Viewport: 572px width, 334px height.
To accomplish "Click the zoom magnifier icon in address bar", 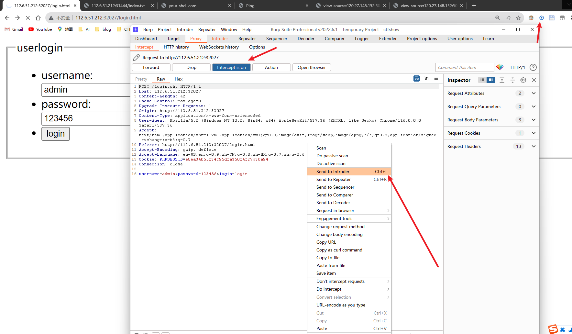I will (498, 18).
